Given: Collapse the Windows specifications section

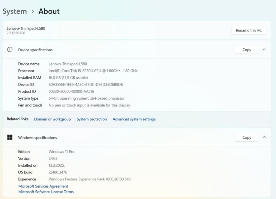Looking at the screenshot, I should pyautogui.click(x=264, y=137).
